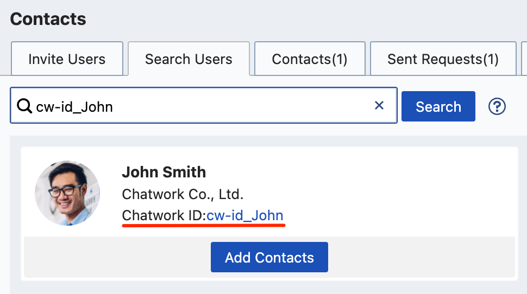
Task: Click the blue Search button
Action: [438, 106]
